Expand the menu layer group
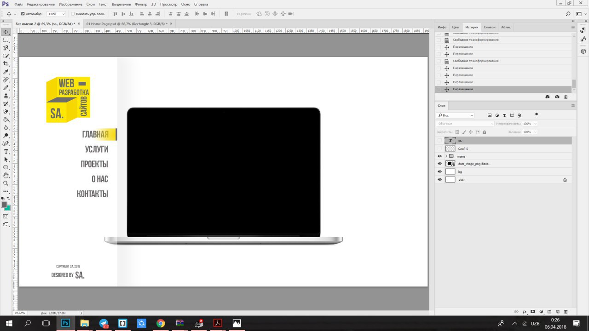This screenshot has height=331, width=589. click(446, 156)
